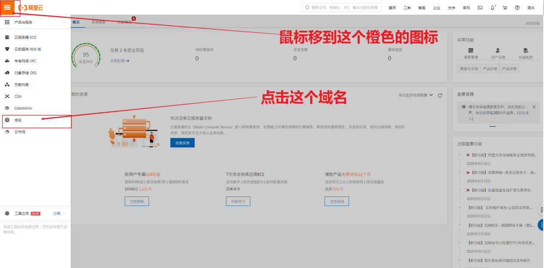Expand the 导出全部地域数据 dropdown
Viewport: 544px width, 268px height.
pos(416,95)
